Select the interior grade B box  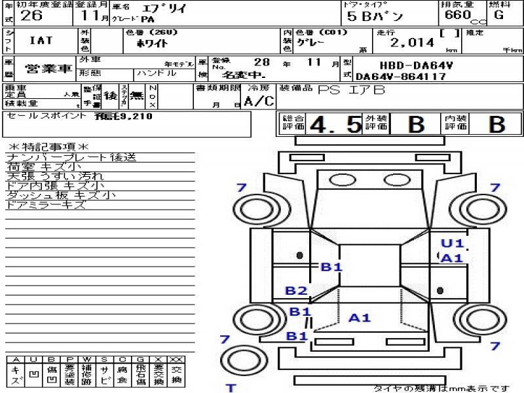497,124
